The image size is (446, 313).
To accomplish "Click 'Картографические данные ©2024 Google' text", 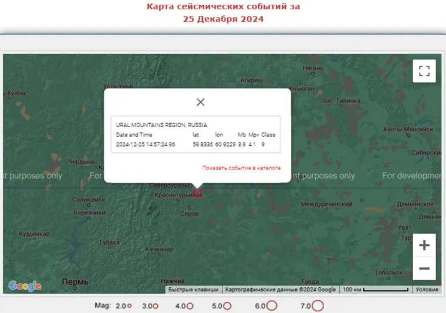I will (x=281, y=290).
